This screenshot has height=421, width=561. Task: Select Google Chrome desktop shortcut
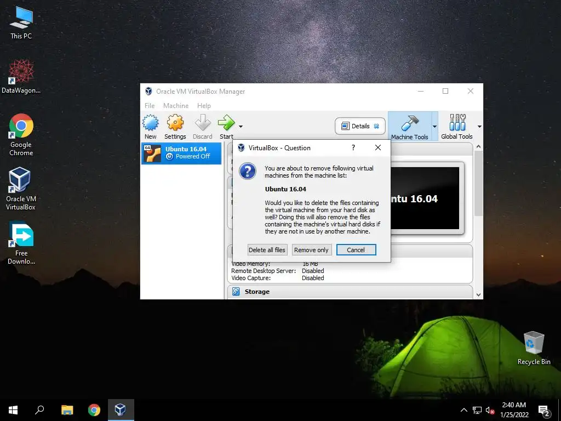point(21,135)
